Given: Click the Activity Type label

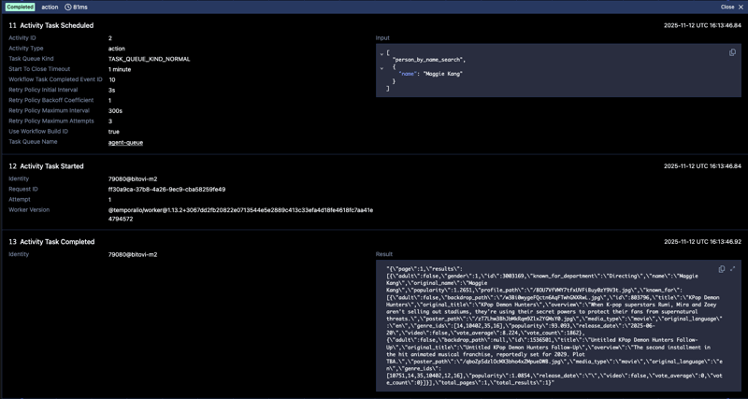Looking at the screenshot, I should pyautogui.click(x=26, y=49).
